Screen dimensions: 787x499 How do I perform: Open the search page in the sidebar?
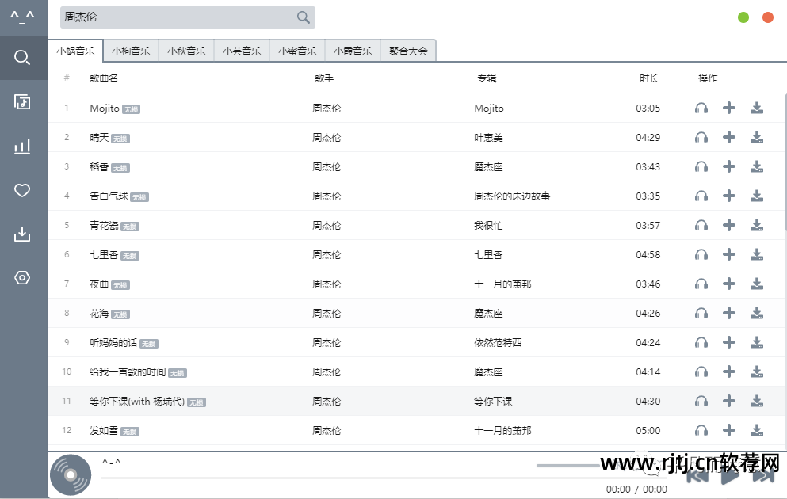coord(22,58)
